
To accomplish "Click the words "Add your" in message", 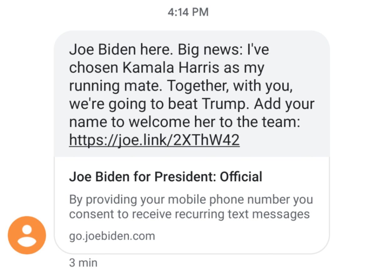I will coord(284,104).
